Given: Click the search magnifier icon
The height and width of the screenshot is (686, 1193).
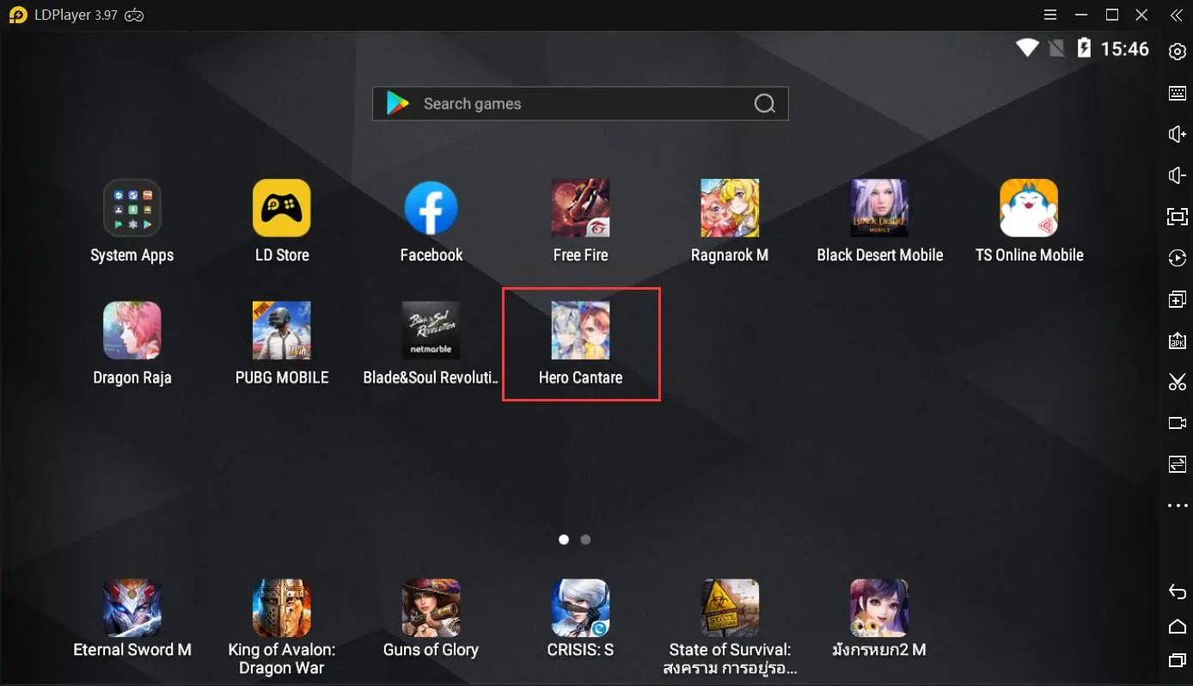Looking at the screenshot, I should point(764,104).
